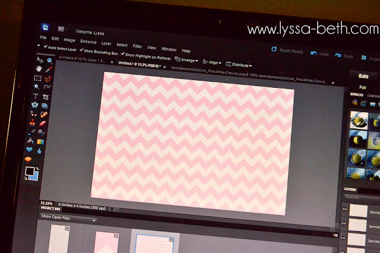Screen dimensions: 380x253
Task: Select the orange Sponge tool
Action: click(28, 159)
